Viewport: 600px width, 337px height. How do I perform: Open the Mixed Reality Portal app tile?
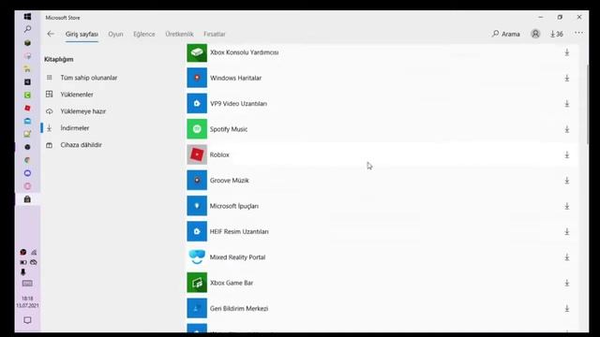coord(197,257)
